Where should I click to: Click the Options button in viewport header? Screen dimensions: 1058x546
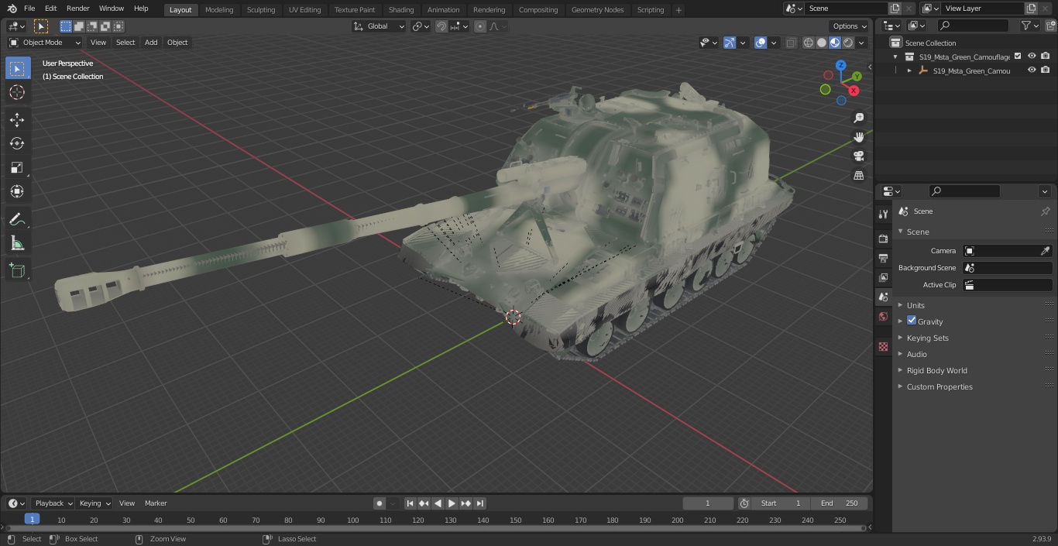coord(850,26)
